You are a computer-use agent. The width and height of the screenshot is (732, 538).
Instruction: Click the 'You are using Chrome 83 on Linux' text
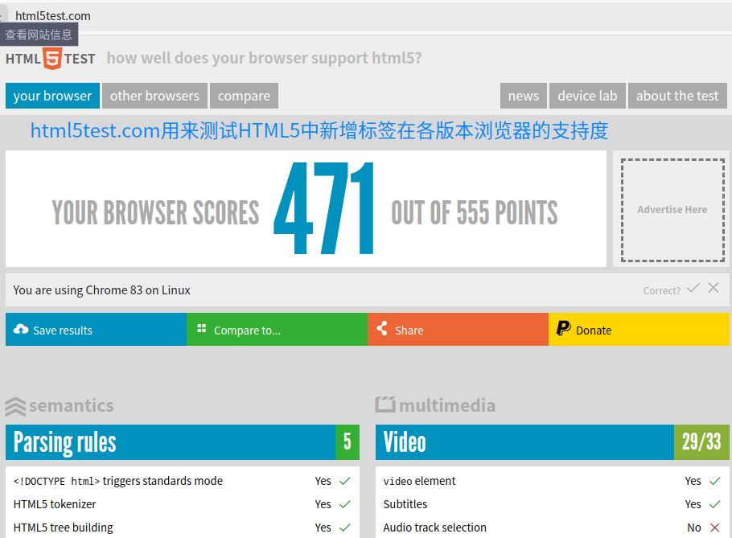(x=102, y=290)
